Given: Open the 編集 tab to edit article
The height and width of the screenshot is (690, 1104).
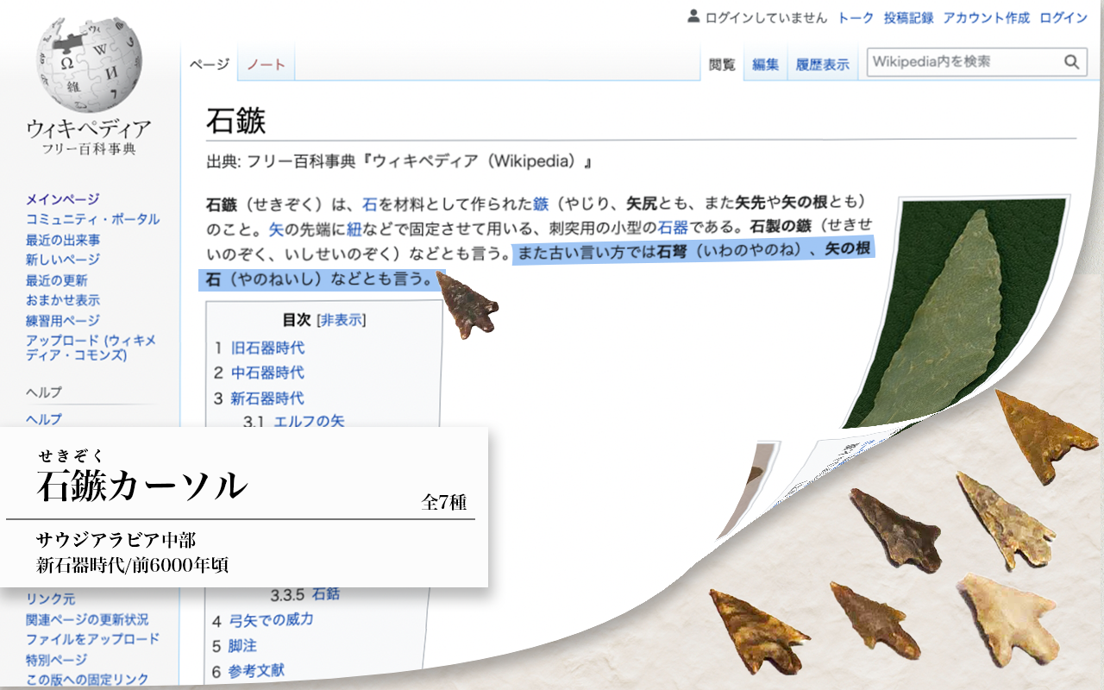Looking at the screenshot, I should 765,63.
